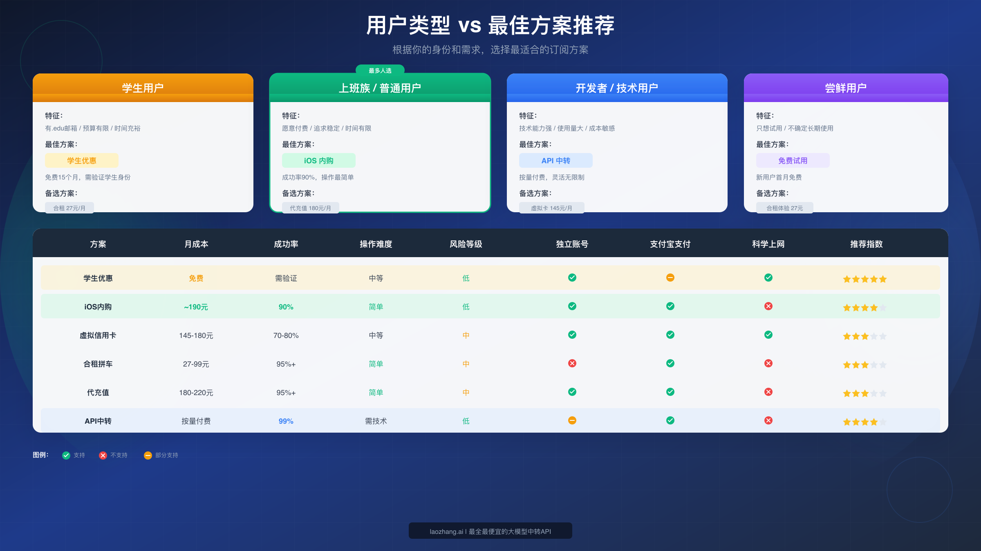The image size is (981, 551).
Task: Expand the 尝鲜用户 card details
Action: coord(846,87)
